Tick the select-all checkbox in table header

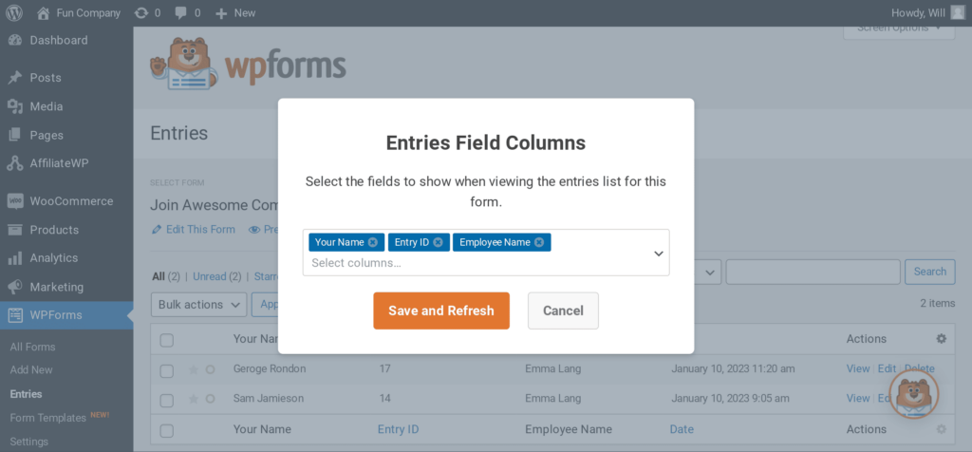click(x=167, y=340)
